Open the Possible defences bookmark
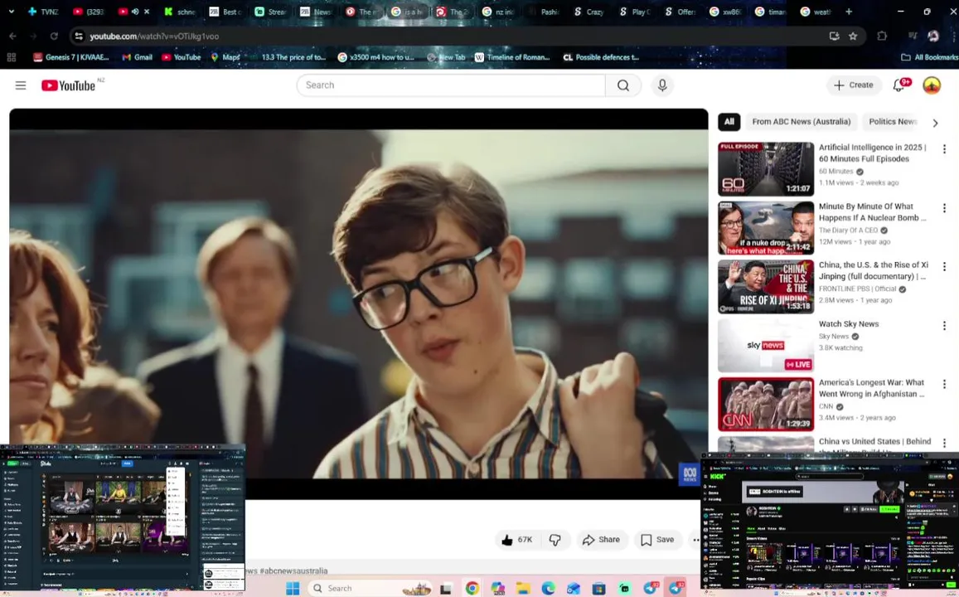 [601, 57]
